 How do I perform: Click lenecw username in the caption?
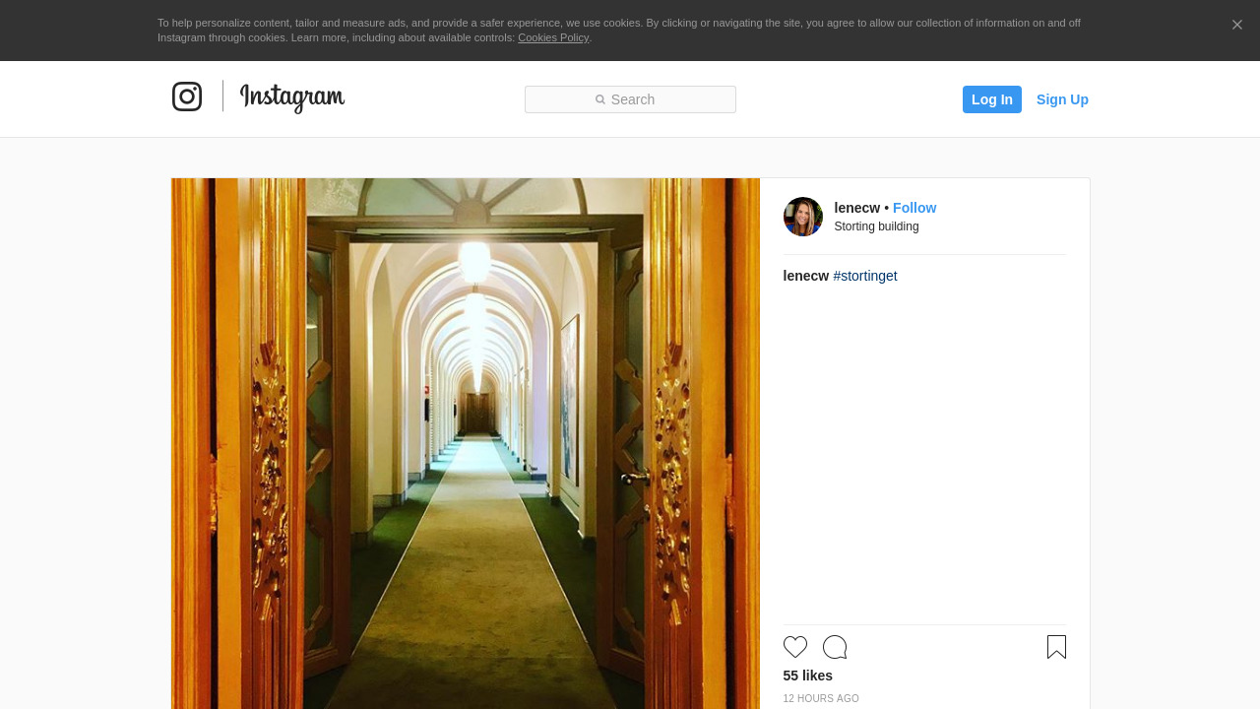point(805,276)
